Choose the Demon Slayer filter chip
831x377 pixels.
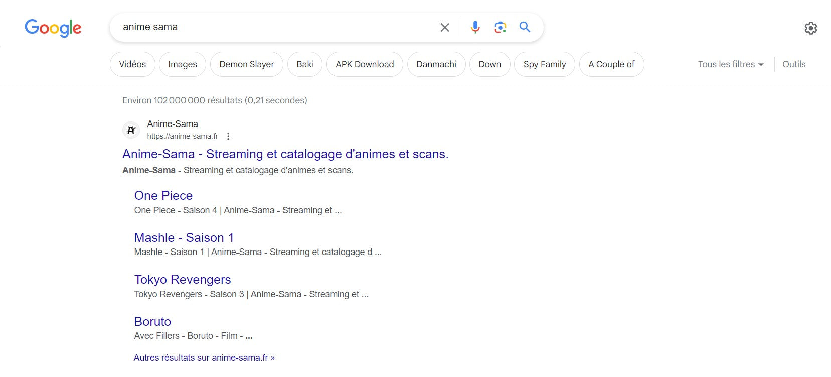click(x=247, y=64)
